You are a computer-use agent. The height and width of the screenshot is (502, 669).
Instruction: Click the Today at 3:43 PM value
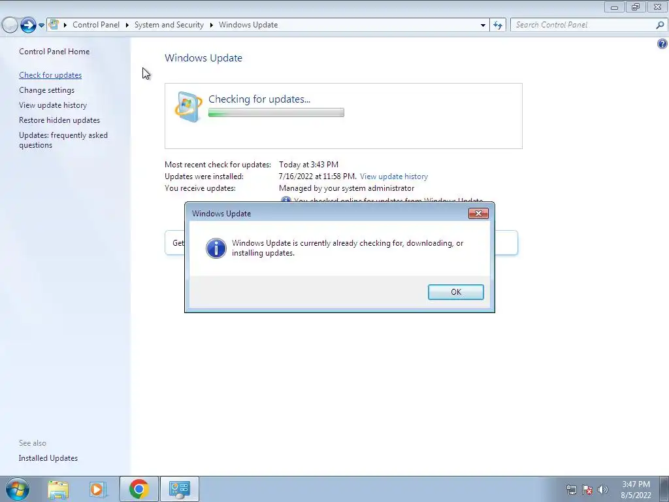coord(308,164)
